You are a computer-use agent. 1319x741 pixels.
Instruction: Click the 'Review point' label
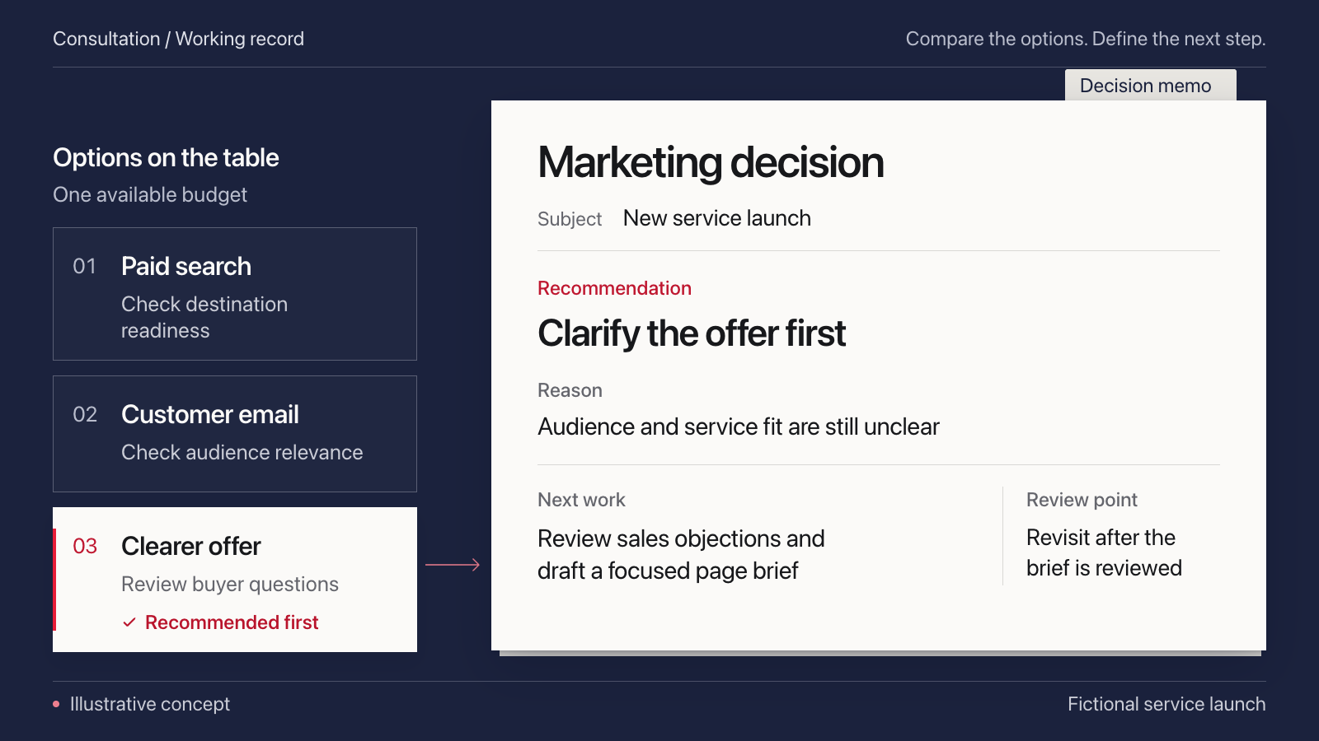(x=1082, y=500)
